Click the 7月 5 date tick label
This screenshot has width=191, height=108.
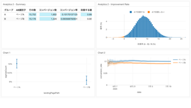pyautogui.click(x=151, y=86)
